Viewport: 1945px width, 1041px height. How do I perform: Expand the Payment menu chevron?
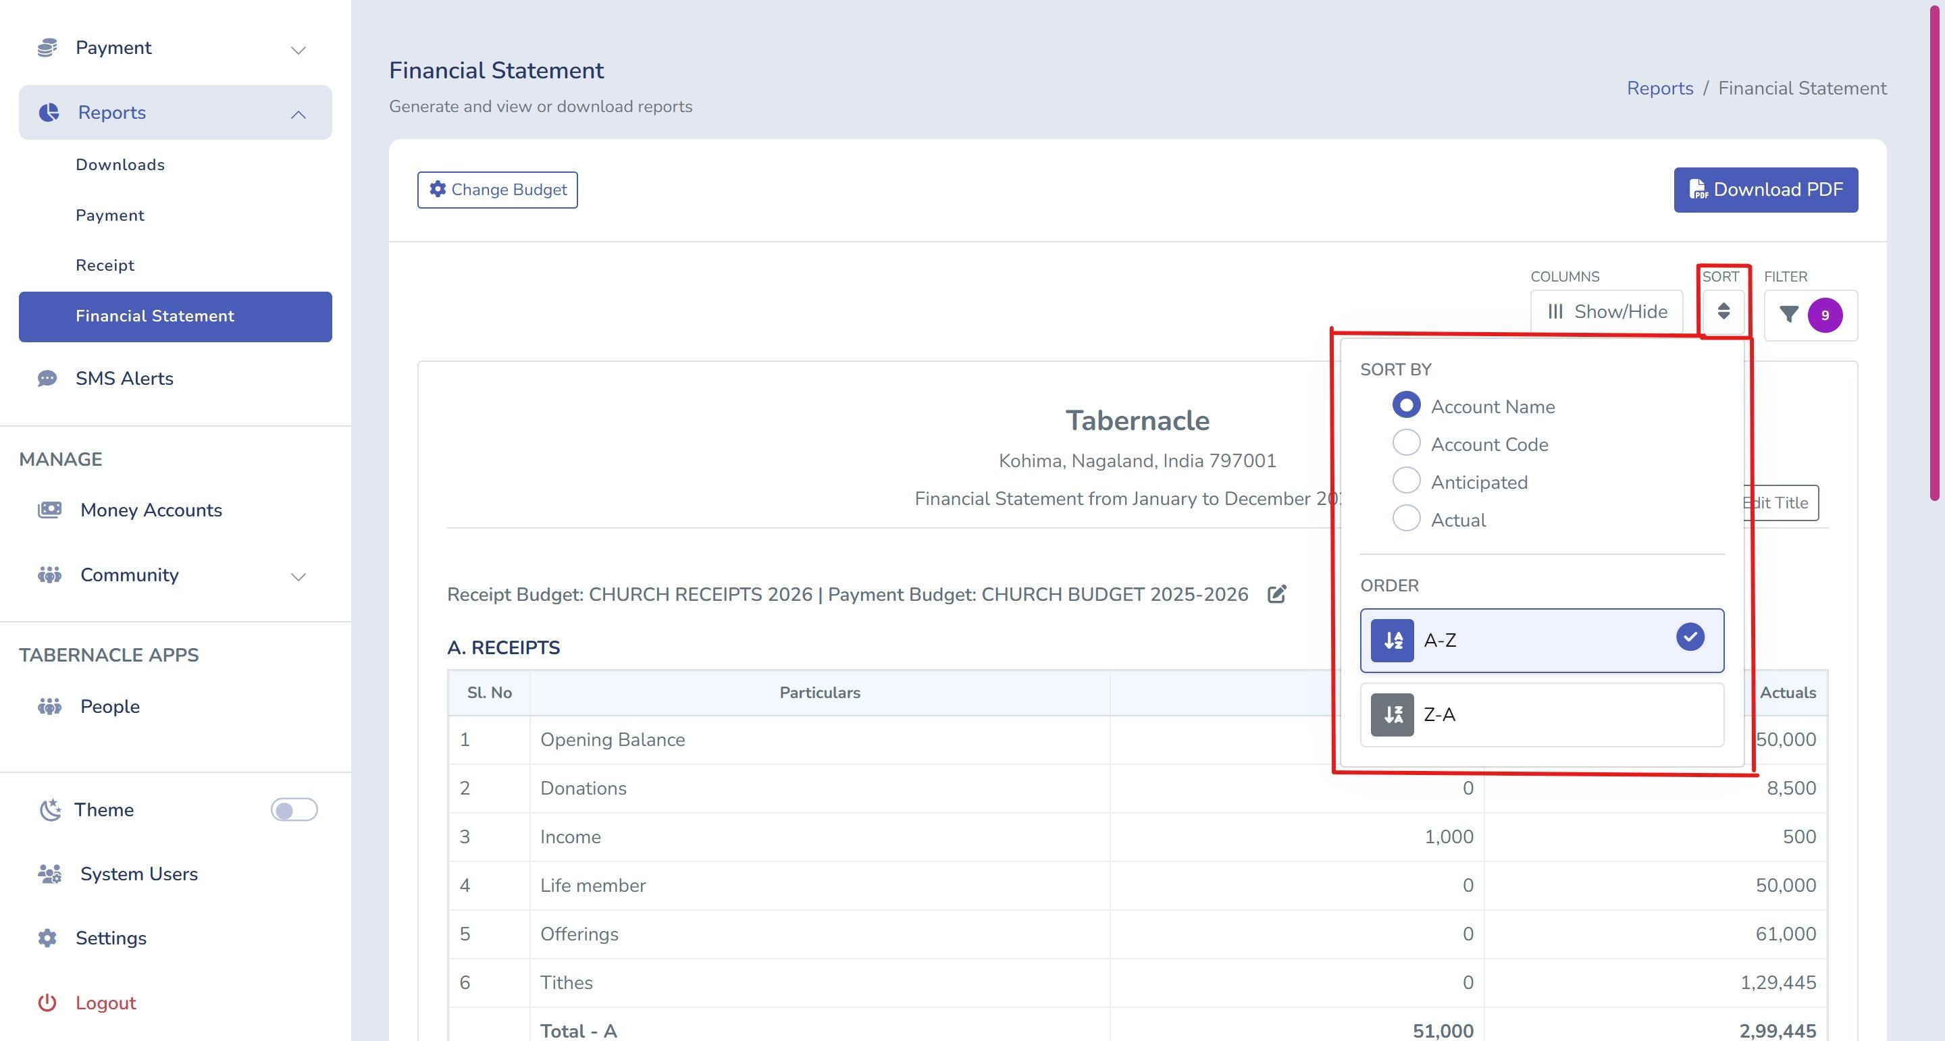[299, 50]
